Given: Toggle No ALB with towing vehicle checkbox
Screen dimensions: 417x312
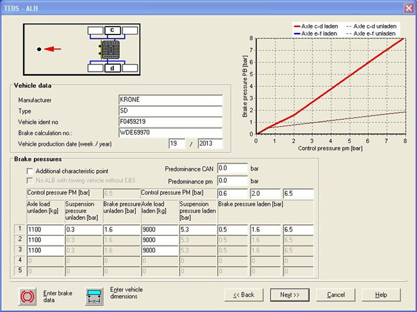Looking at the screenshot, I should pyautogui.click(x=30, y=181).
